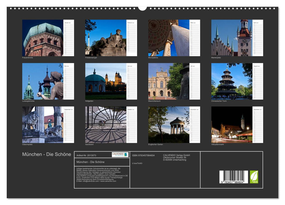285x205 pixels.
Task: Select the ISBN 9783457984604 text
Action: pyautogui.click(x=144, y=155)
